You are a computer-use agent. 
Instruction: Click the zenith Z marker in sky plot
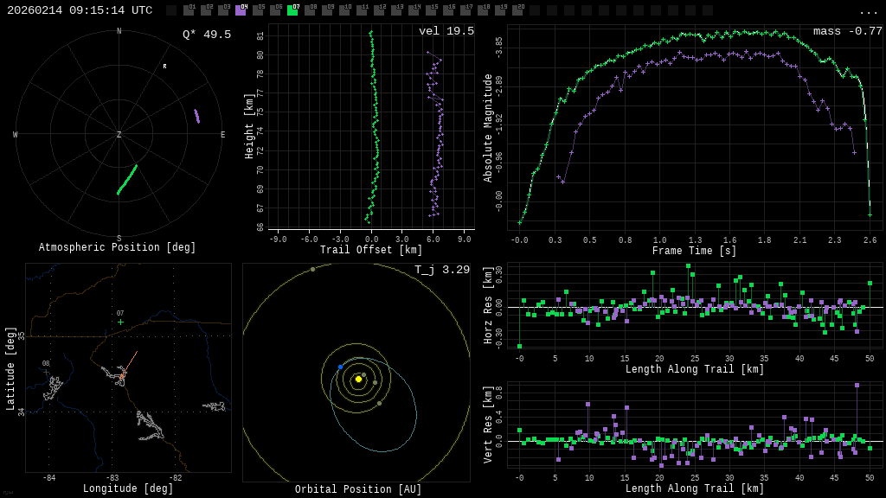click(119, 135)
